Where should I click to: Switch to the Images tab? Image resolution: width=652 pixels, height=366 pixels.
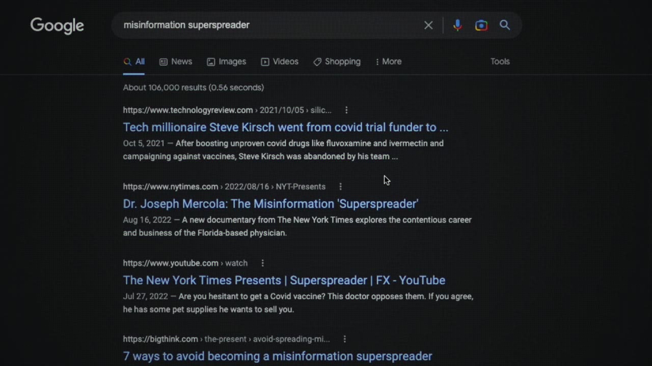227,62
